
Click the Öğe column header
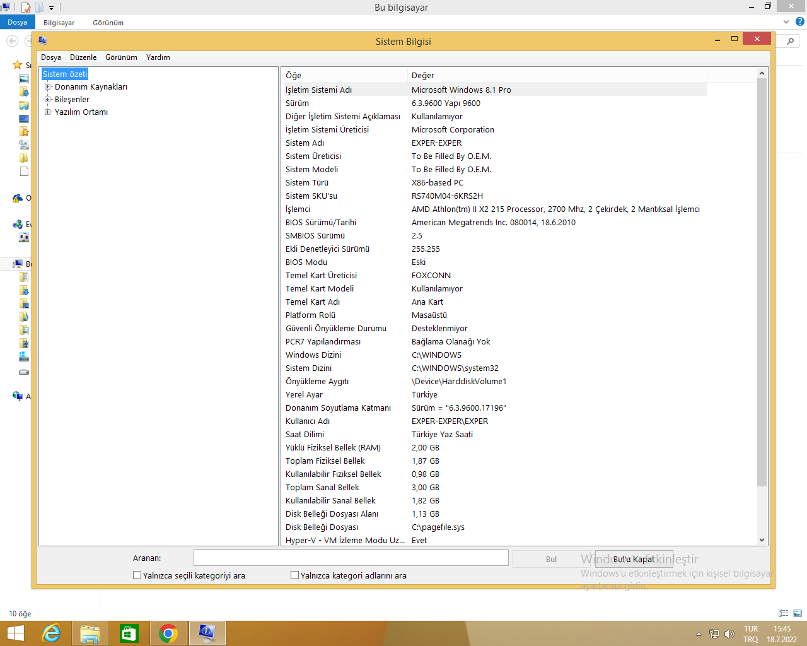tap(344, 76)
